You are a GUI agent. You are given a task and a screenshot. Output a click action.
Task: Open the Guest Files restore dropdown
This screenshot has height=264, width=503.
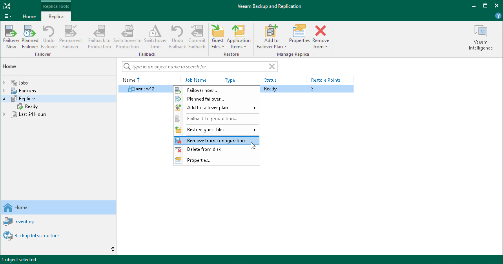(218, 37)
